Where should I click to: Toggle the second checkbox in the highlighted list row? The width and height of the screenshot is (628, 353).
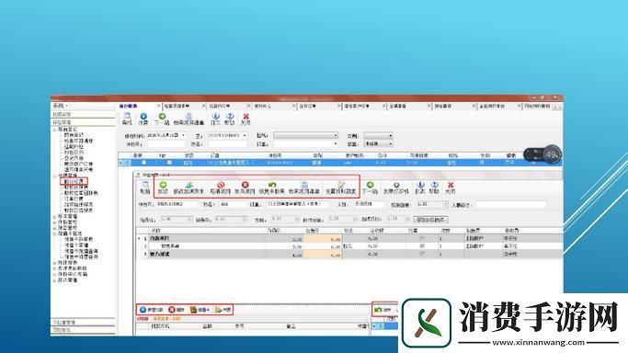coord(169,163)
